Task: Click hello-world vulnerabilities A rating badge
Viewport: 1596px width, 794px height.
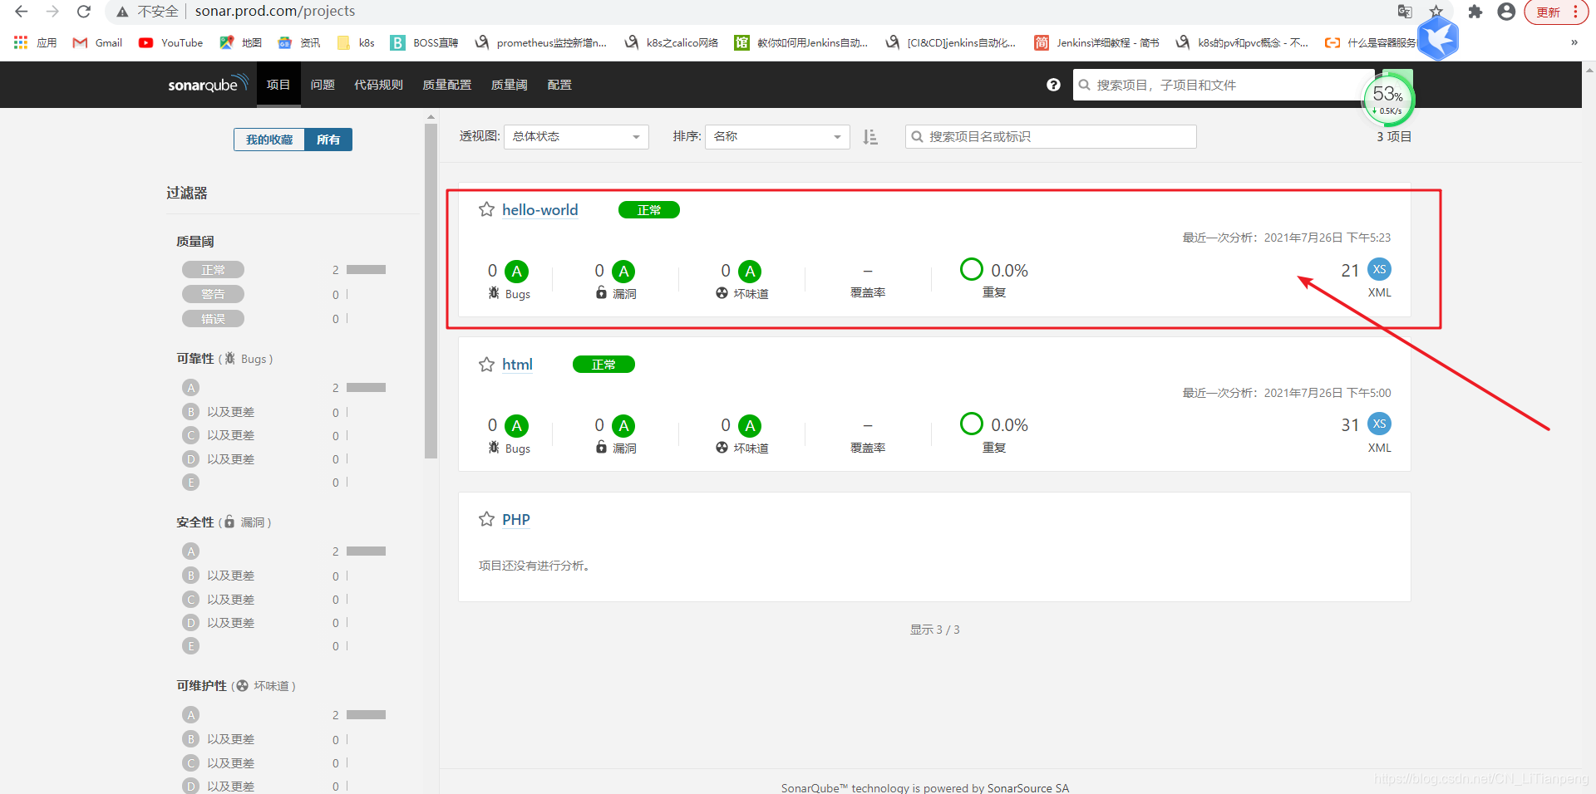Action: (623, 272)
